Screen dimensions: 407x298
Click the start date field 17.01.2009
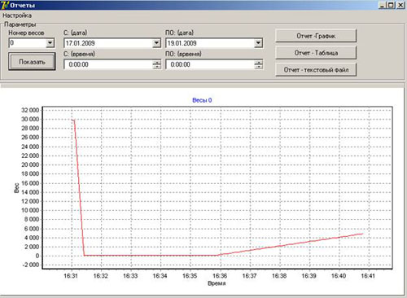pos(108,43)
